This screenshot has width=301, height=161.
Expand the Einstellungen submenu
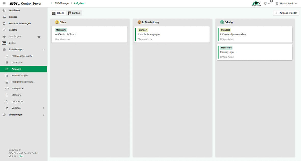click(43, 115)
